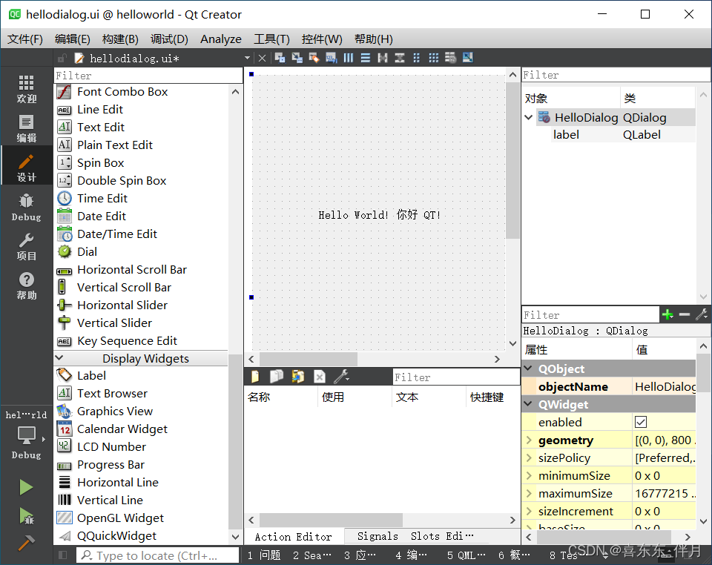Switch to the 欢迎 (Welcome) mode
The image size is (712, 565).
click(27, 89)
